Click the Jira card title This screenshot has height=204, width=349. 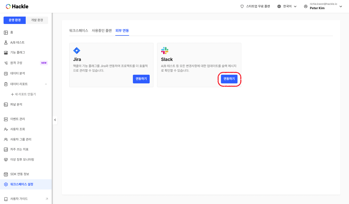coord(77,59)
